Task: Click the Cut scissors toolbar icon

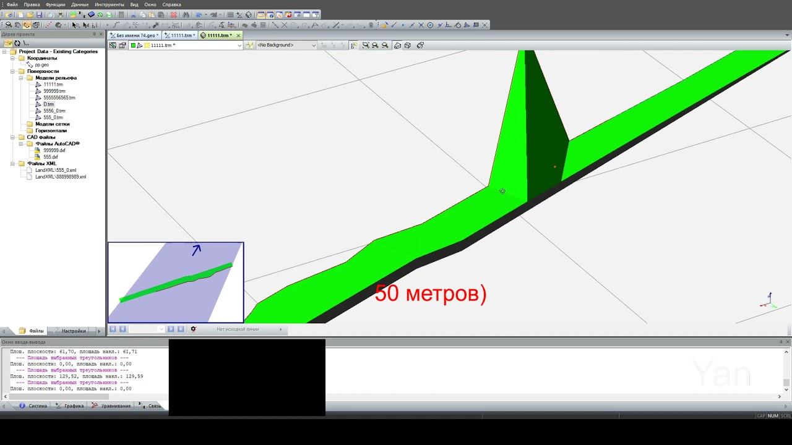Action: (x=133, y=14)
